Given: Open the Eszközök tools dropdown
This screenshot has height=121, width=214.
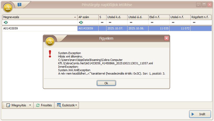Looking at the screenshot, I should tap(67, 105).
